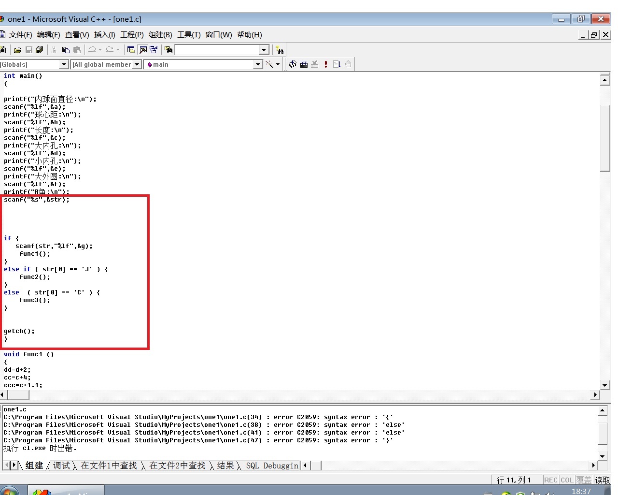This screenshot has height=495, width=618.
Task: Click the Save file toolbar icon
Action: tap(29, 50)
